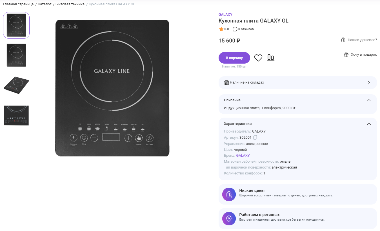
Task: Click Цвет: черный row
Action: click(x=235, y=150)
